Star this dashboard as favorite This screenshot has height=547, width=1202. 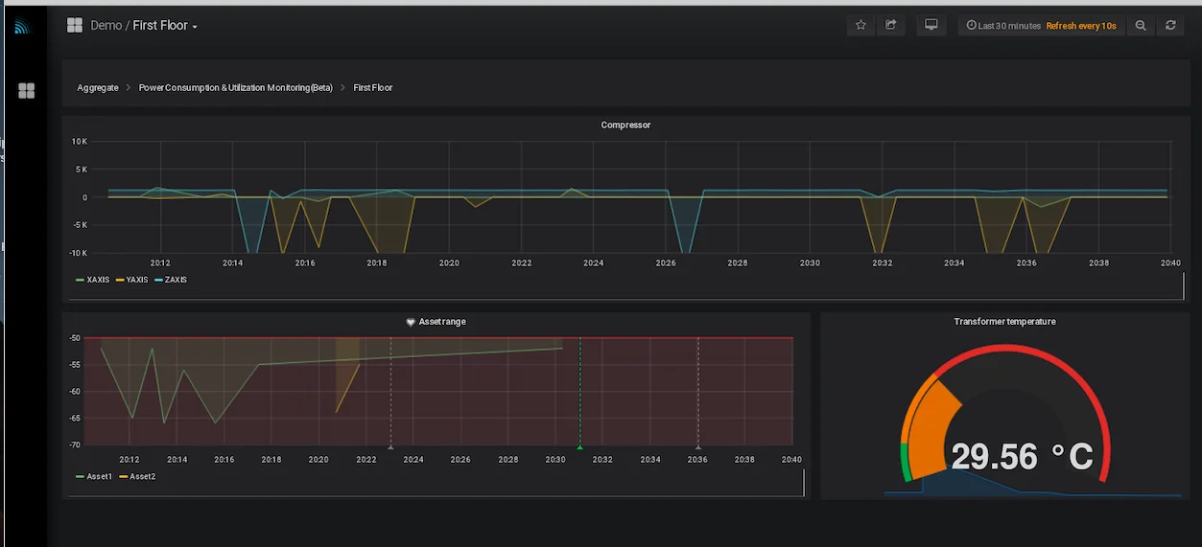[x=860, y=26]
